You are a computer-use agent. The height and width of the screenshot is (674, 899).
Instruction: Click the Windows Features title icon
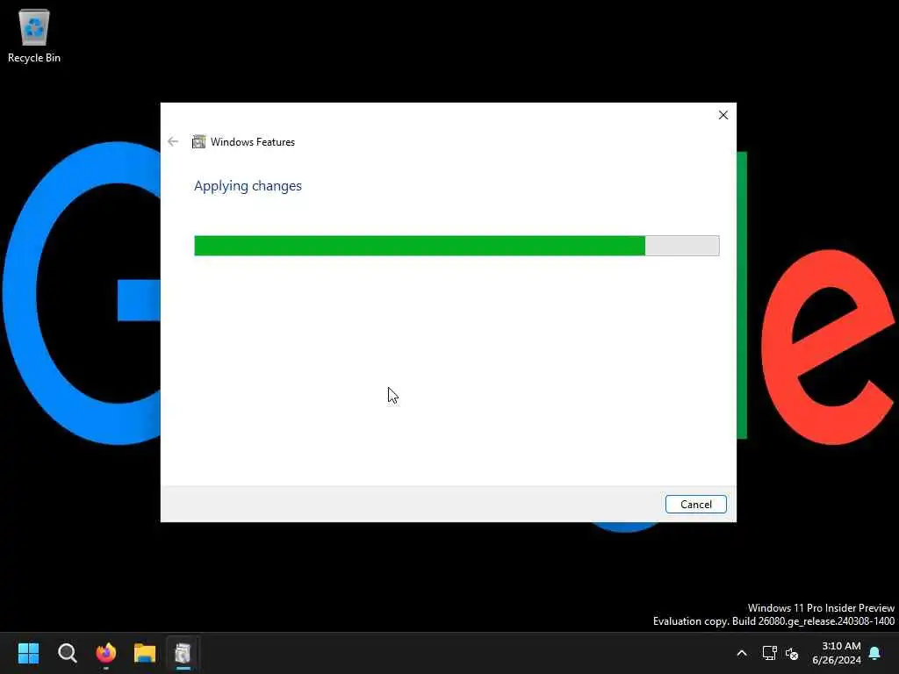[x=198, y=141]
